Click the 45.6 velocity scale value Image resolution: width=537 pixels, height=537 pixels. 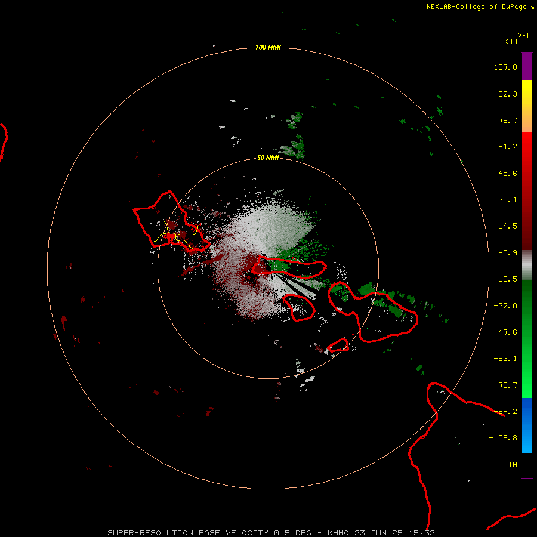(508, 173)
